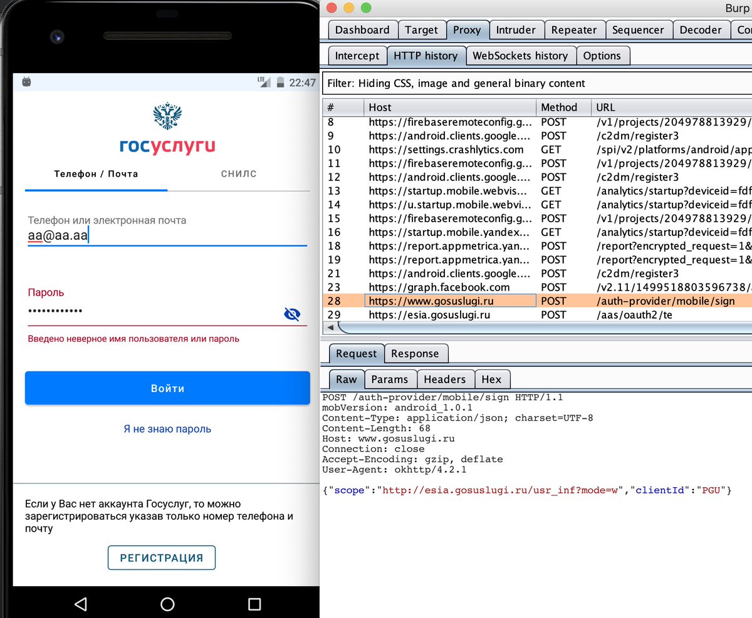Tap the Android back navigation triangle

[x=80, y=604]
